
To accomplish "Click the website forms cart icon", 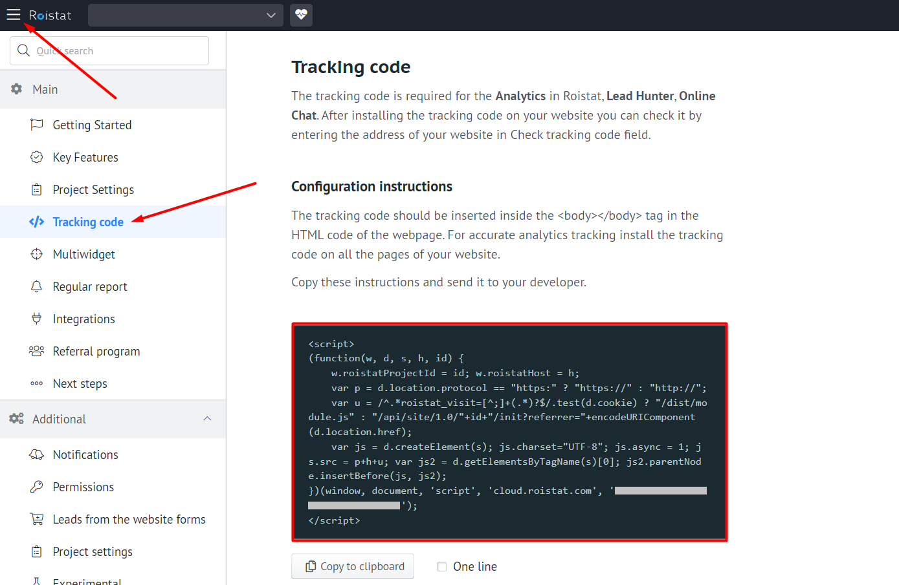I will [x=37, y=519].
